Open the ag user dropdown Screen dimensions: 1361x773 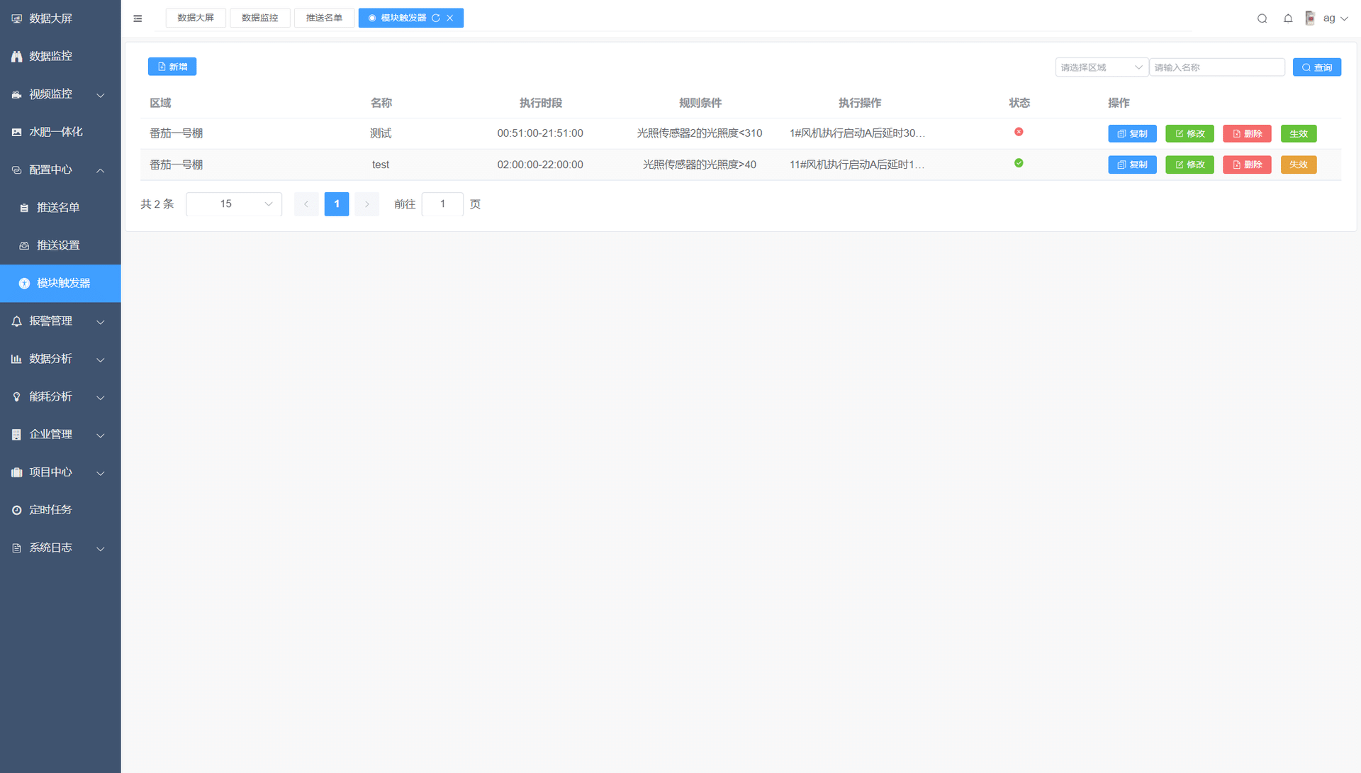[x=1335, y=18]
